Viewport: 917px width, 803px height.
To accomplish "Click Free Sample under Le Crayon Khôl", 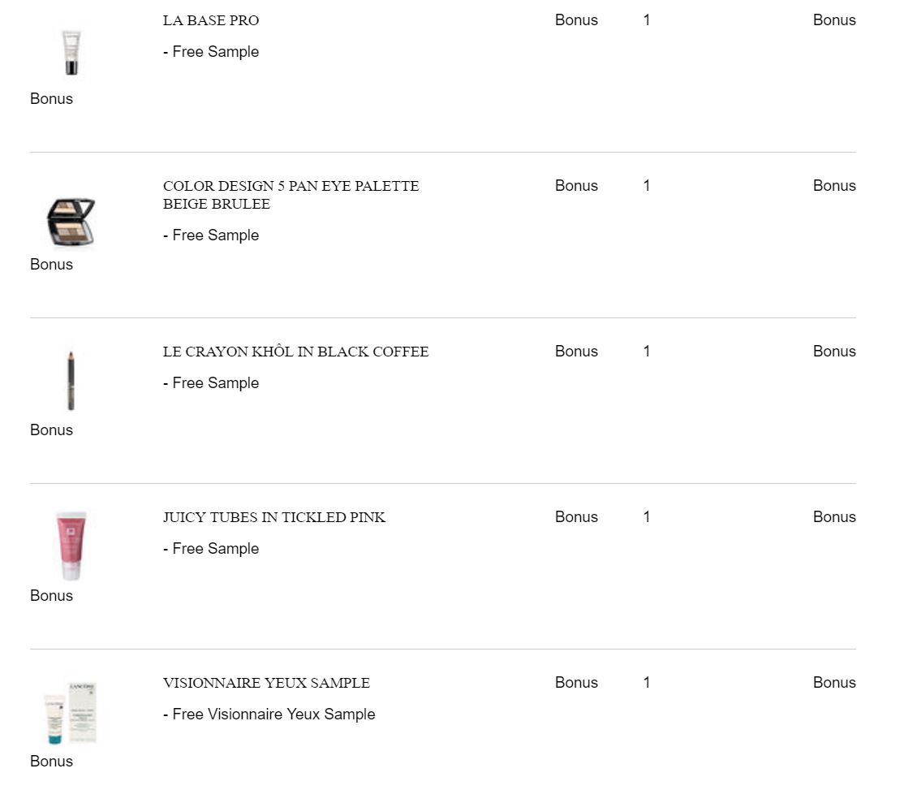I will [x=211, y=383].
